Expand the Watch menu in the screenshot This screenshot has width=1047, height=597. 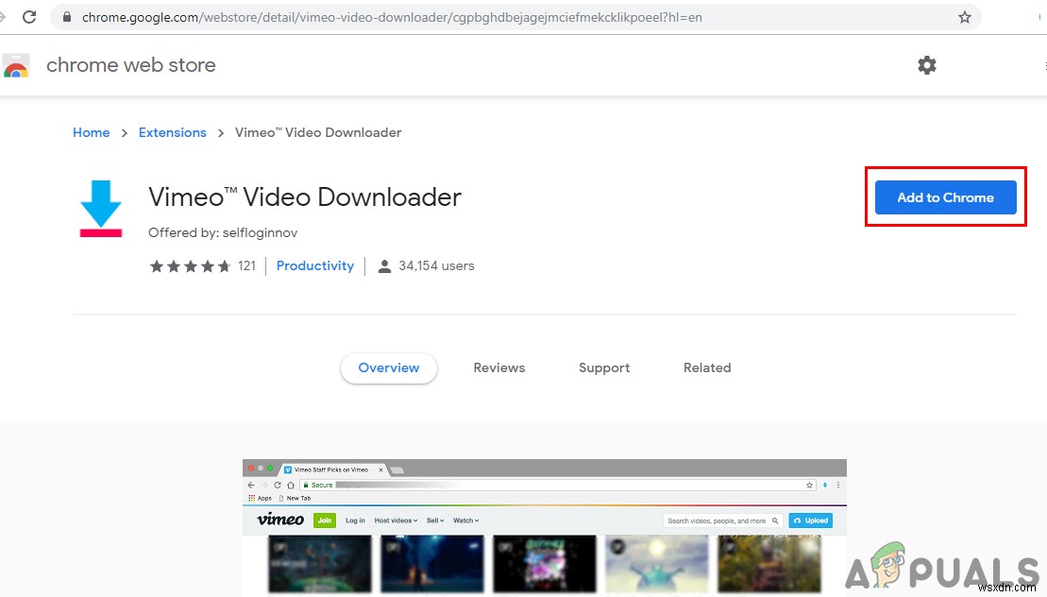point(464,520)
